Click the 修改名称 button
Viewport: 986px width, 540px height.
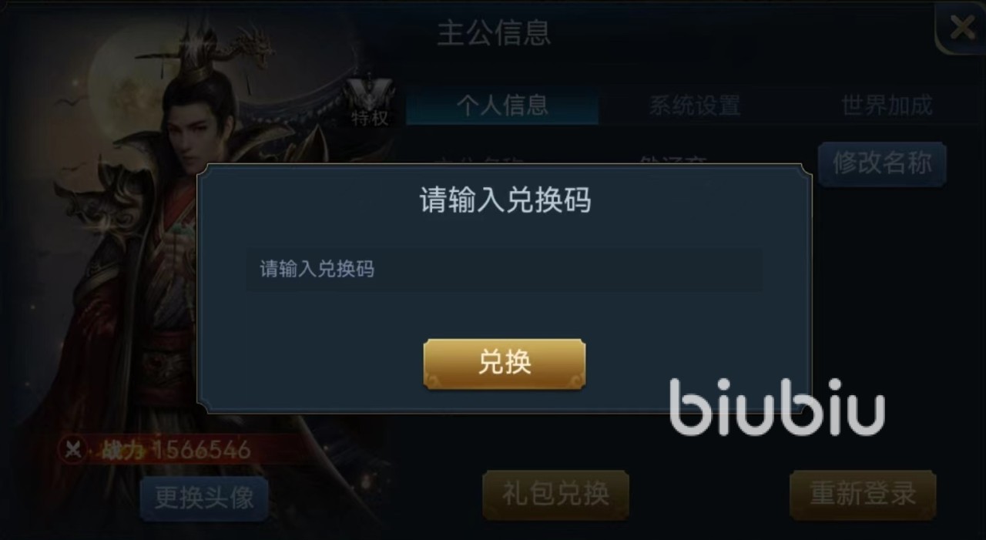click(882, 163)
